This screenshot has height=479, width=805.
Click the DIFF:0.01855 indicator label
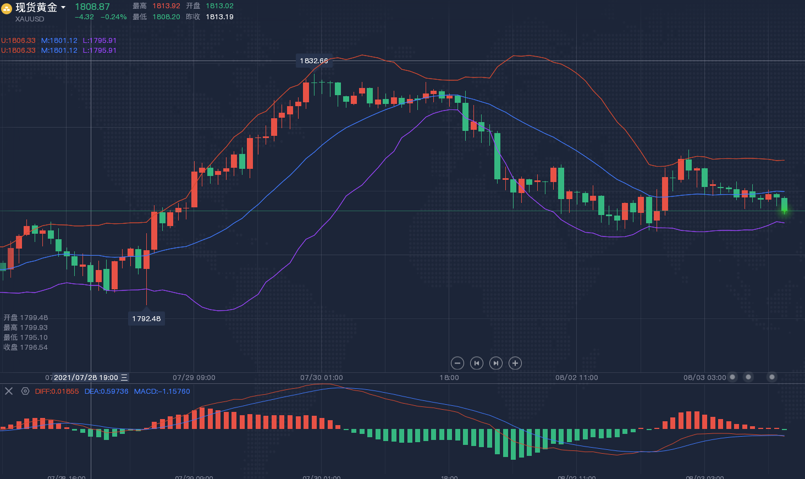pyautogui.click(x=57, y=392)
